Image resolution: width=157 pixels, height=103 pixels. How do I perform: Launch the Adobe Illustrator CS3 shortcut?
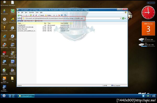[x=4, y=80]
